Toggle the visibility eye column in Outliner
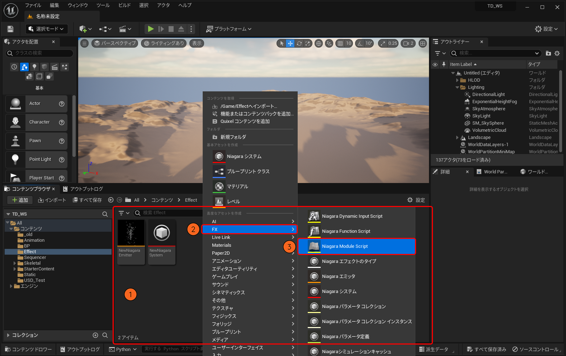 pyautogui.click(x=435, y=64)
